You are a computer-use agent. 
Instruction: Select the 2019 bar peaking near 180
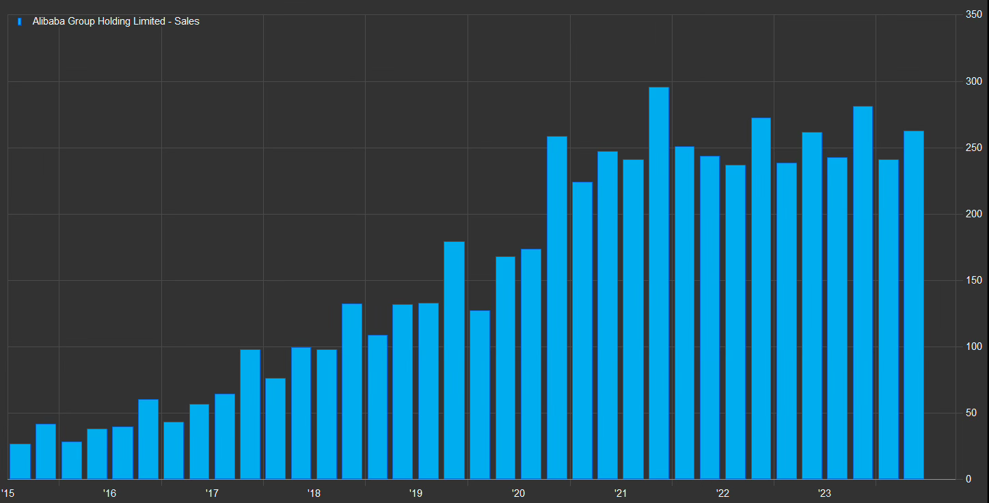(x=455, y=360)
